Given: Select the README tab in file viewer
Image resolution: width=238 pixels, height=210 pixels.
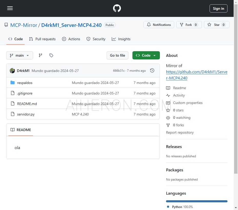Looking at the screenshot, I should click(x=21, y=130).
